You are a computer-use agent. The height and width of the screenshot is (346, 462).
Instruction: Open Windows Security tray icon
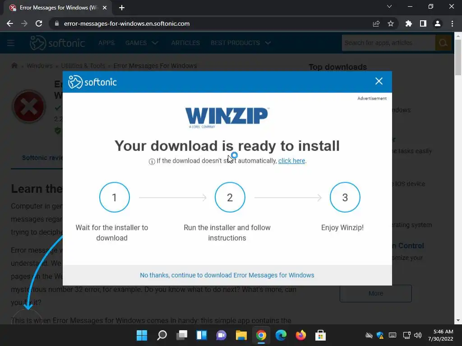coord(380,335)
